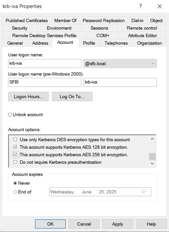Close the krb-iva Properties window
Image resolution: width=169 pixels, height=232 pixels.
click(x=160, y=6)
